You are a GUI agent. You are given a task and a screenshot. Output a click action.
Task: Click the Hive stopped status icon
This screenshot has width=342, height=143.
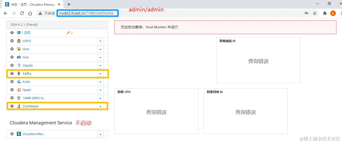point(12,49)
